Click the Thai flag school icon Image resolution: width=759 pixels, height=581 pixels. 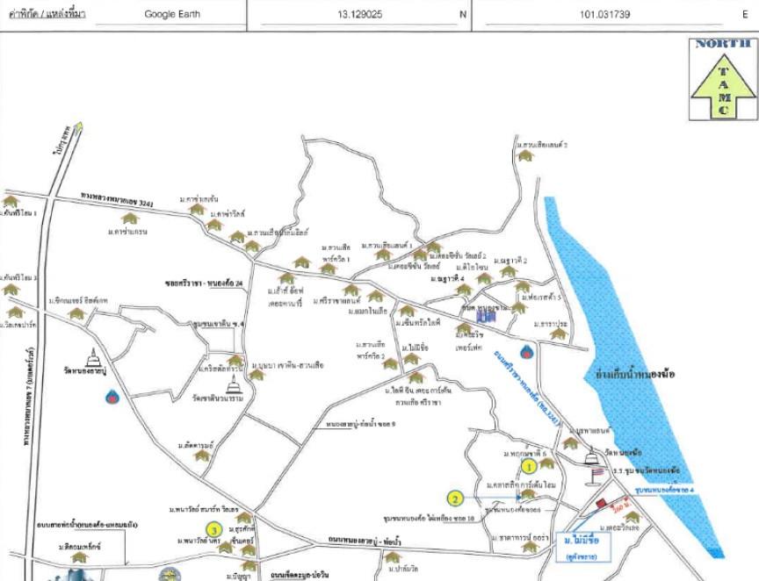[x=597, y=474]
